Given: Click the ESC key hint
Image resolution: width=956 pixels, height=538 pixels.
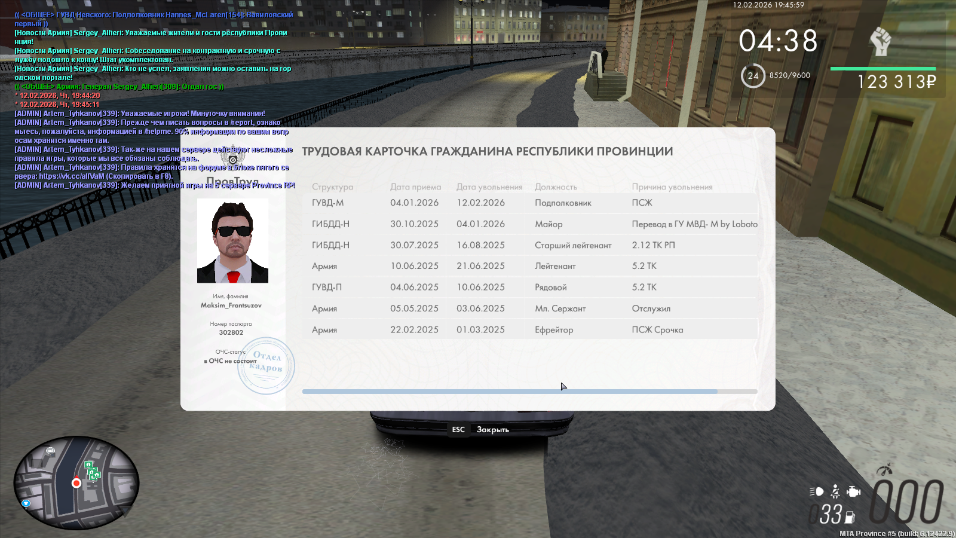Looking at the screenshot, I should click(x=458, y=429).
